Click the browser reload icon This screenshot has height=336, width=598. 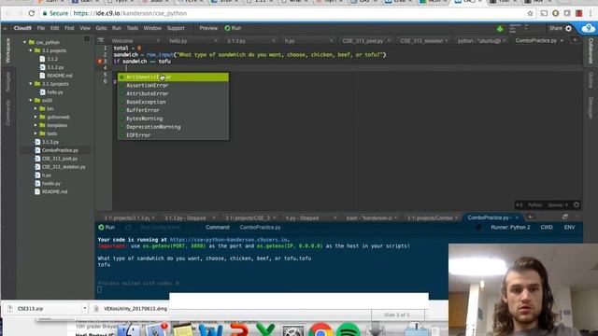32,13
